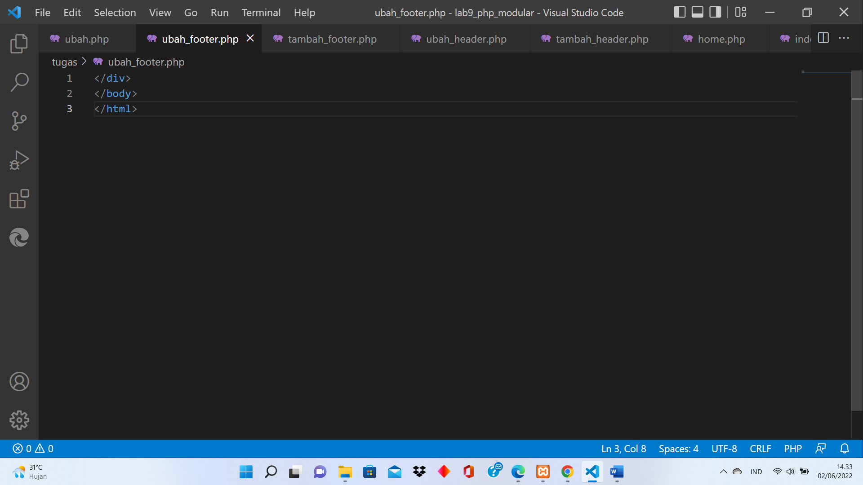Viewport: 863px width, 485px height.
Task: Change file encoding via UTF-8 status item
Action: (x=724, y=449)
